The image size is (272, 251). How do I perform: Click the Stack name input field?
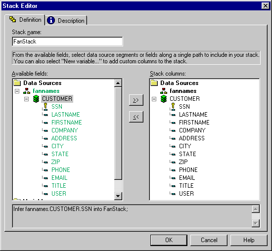[67, 42]
